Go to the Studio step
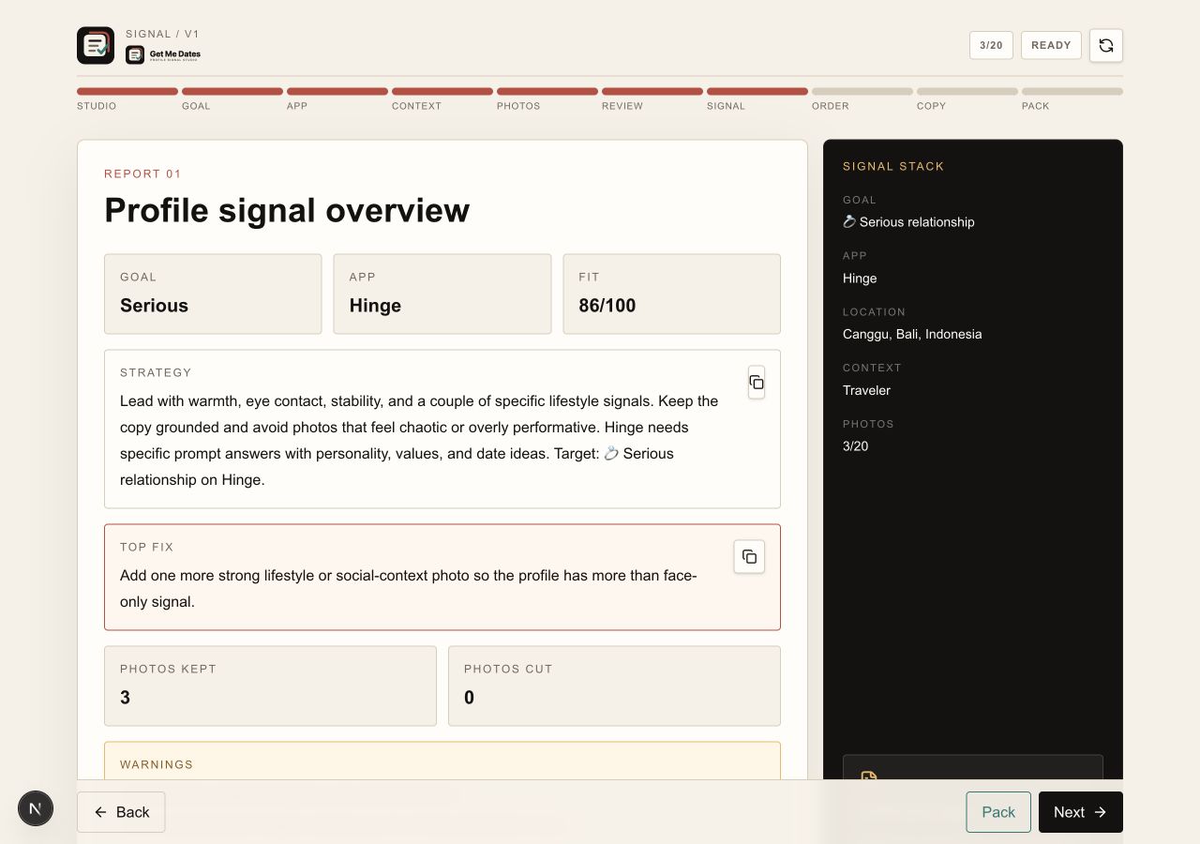Image resolution: width=1200 pixels, height=844 pixels. pyautogui.click(x=127, y=98)
